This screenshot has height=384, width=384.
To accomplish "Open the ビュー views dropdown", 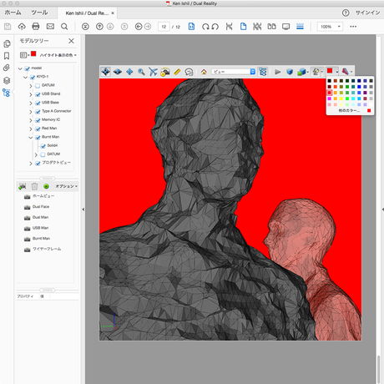I will [x=233, y=72].
